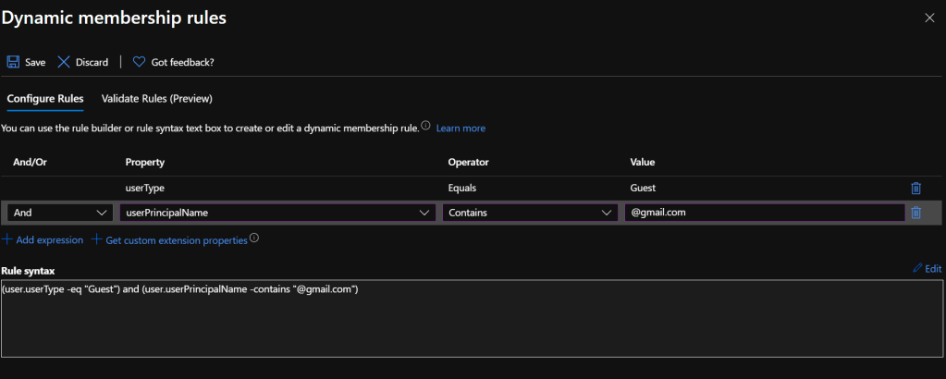The height and width of the screenshot is (379, 946).
Task: Open the Learn more link
Action: 461,128
